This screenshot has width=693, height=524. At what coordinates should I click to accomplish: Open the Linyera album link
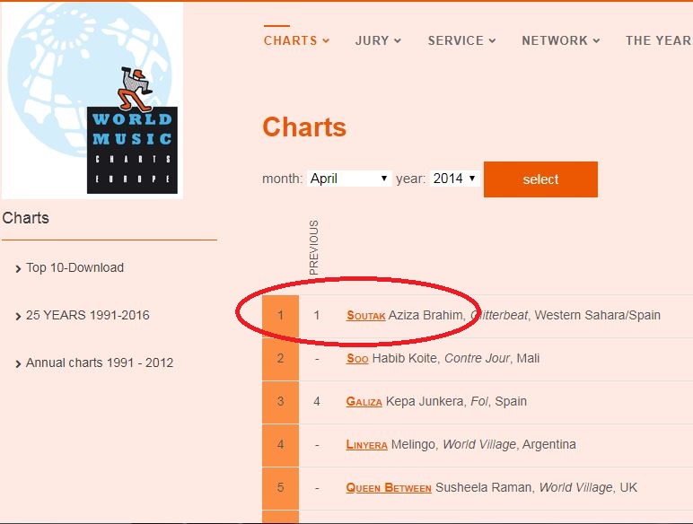(366, 445)
